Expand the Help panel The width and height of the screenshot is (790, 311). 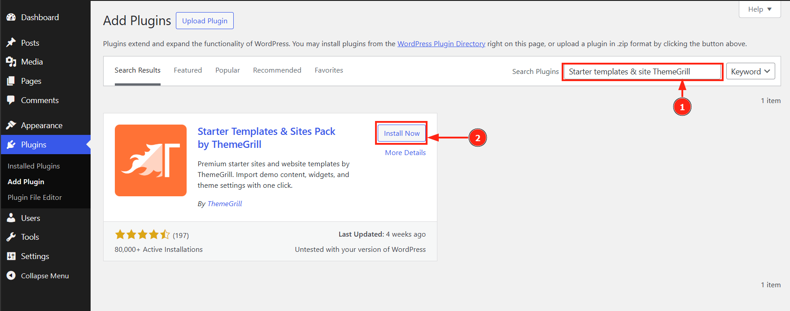pos(760,9)
